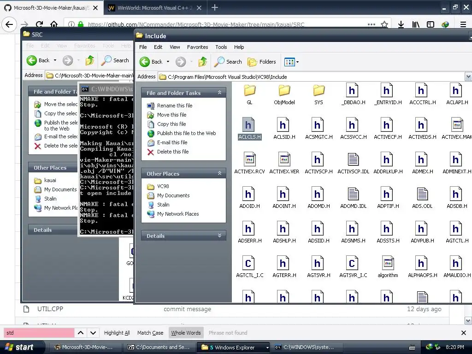This screenshot has width=472, height=354.
Task: Open the Firefox hamburger menu
Action: coord(463,24)
